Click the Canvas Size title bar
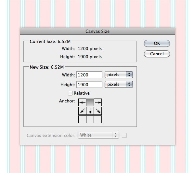 (97, 31)
